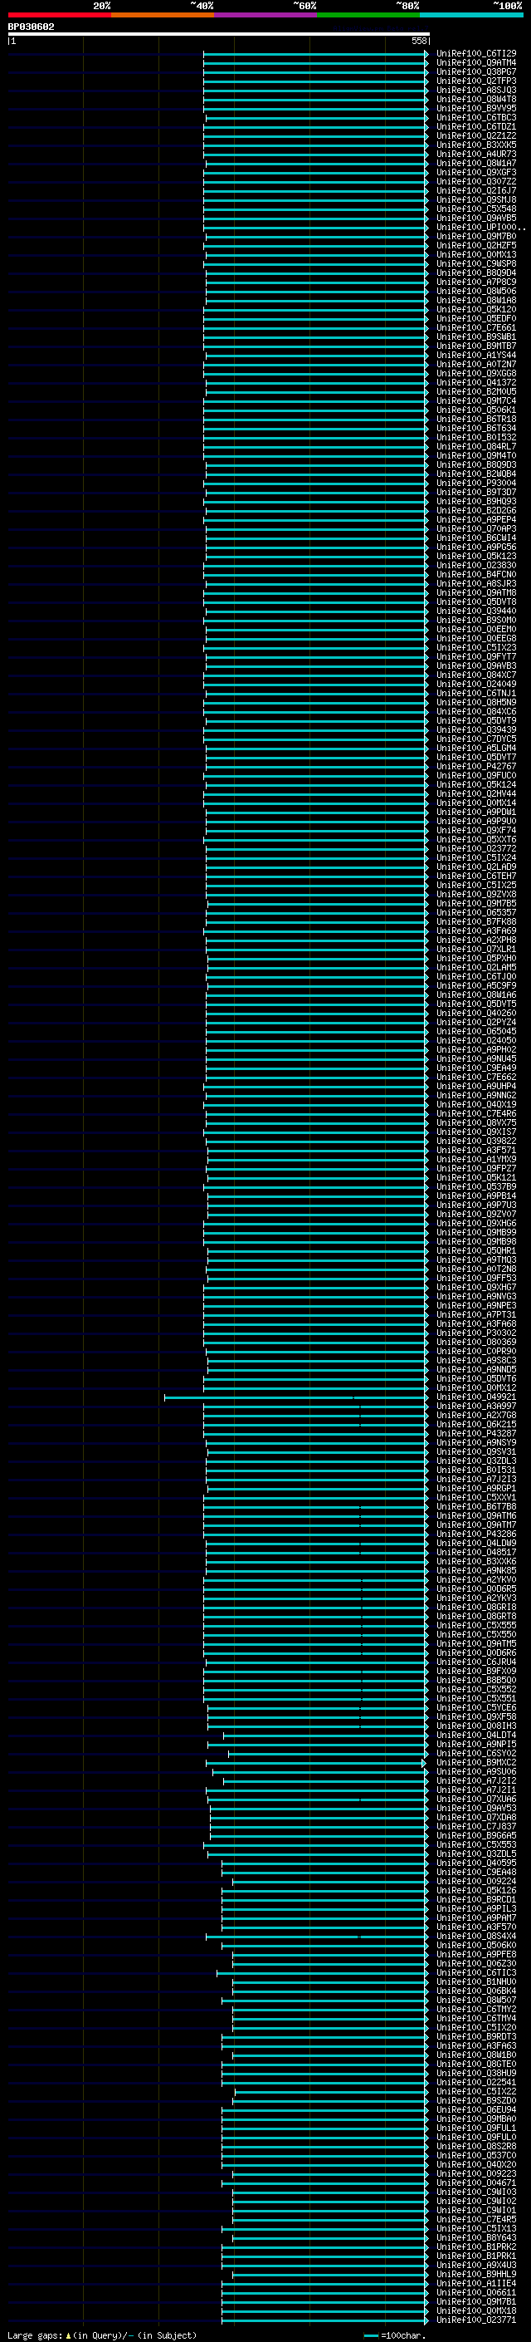Open hit UniRef100_Q0MX13
The width and height of the screenshot is (531, 2342).
click(x=476, y=254)
